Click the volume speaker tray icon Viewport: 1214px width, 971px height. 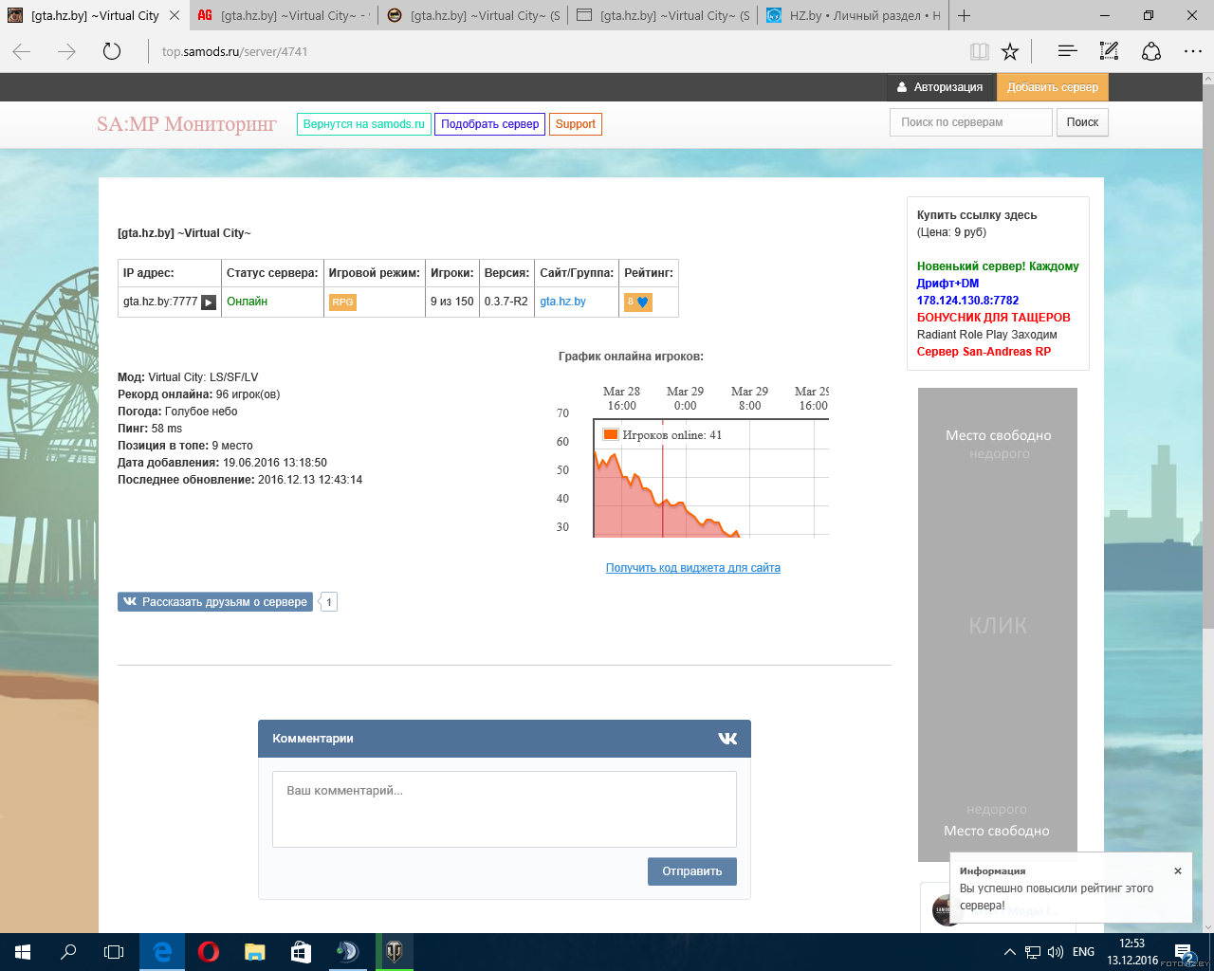pyautogui.click(x=1056, y=952)
